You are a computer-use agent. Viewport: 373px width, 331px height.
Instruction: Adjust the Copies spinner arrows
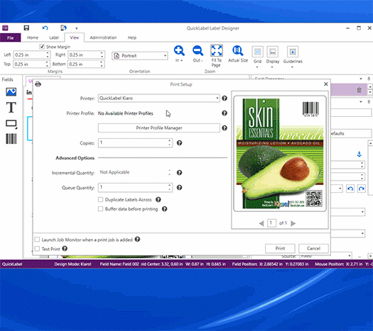point(170,143)
